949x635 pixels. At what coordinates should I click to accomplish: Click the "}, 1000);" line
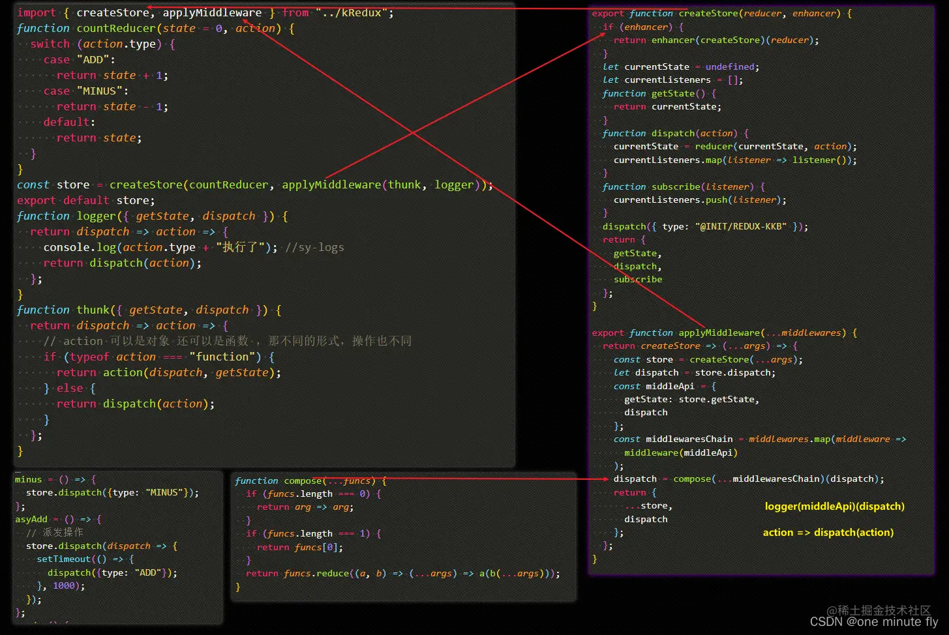click(x=61, y=585)
